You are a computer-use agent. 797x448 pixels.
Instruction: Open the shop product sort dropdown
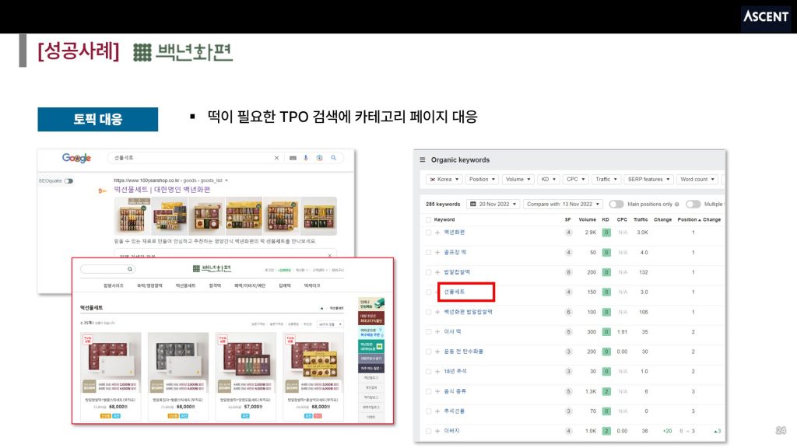tap(330, 324)
